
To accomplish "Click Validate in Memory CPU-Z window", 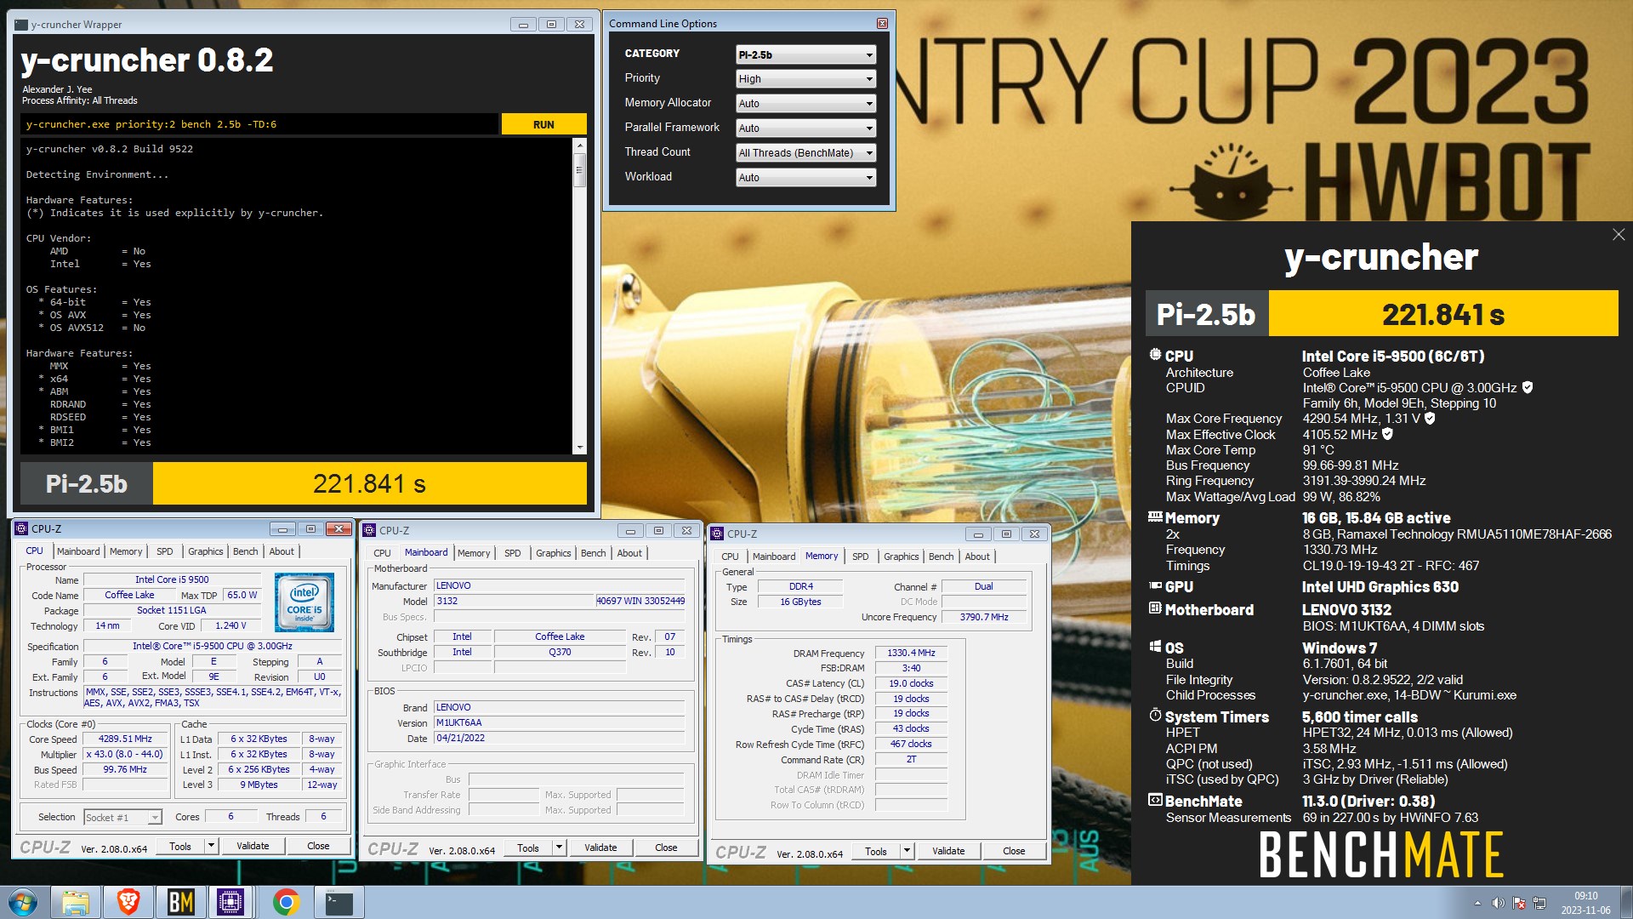I will [x=948, y=852].
